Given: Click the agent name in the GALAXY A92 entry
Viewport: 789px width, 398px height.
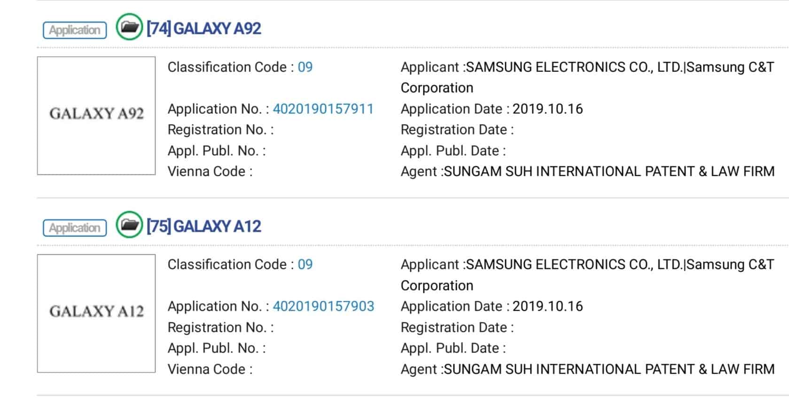Looking at the screenshot, I should [x=609, y=172].
